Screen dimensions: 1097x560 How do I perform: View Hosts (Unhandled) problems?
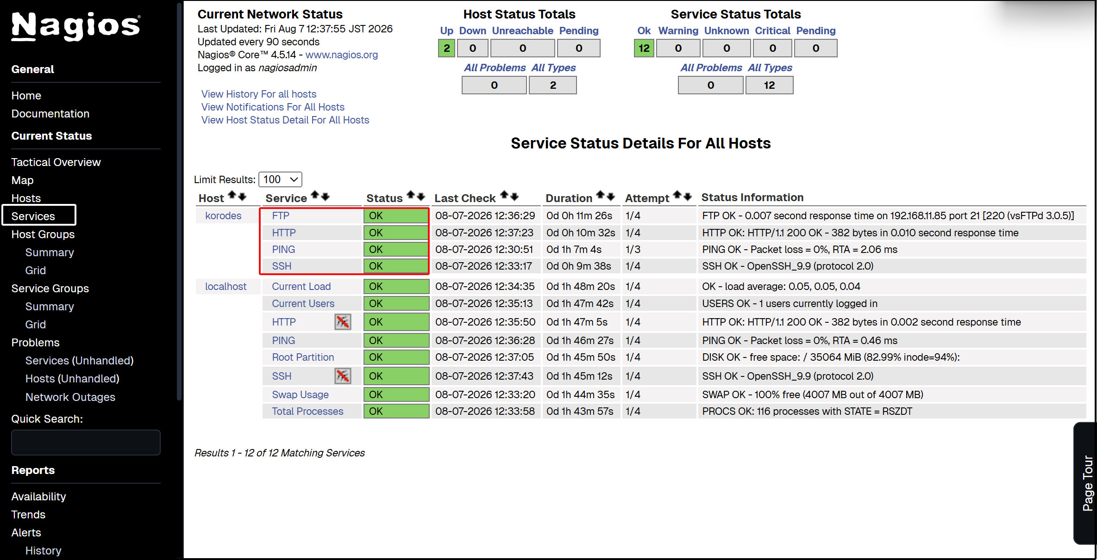point(72,379)
